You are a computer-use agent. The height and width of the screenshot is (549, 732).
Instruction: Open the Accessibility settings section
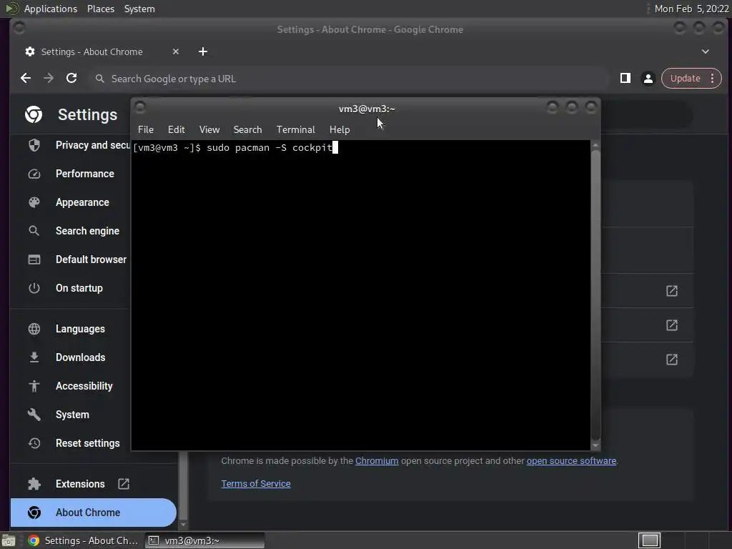coord(84,386)
